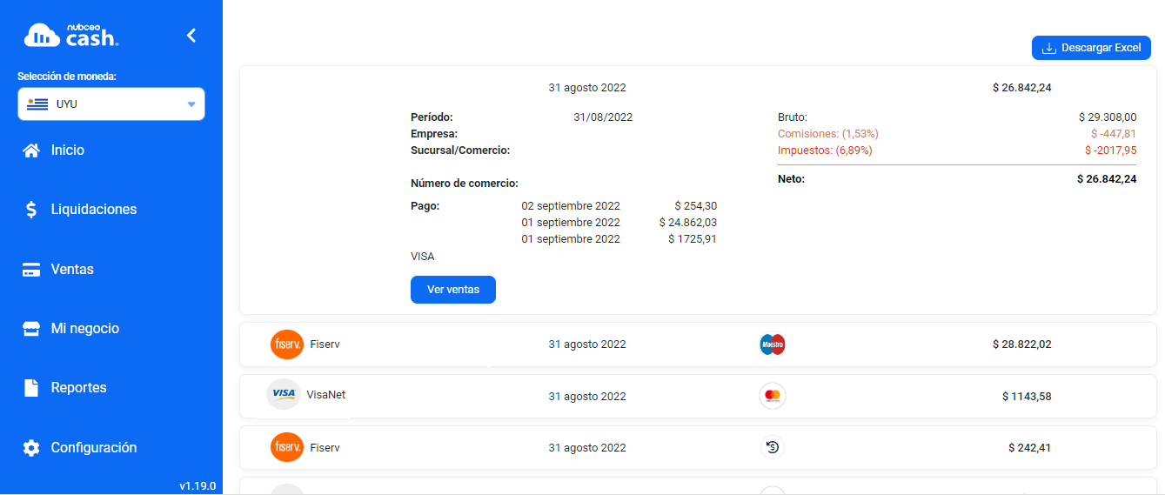Click the Mastercard brand icon
The width and height of the screenshot is (1165, 495).
tap(772, 396)
